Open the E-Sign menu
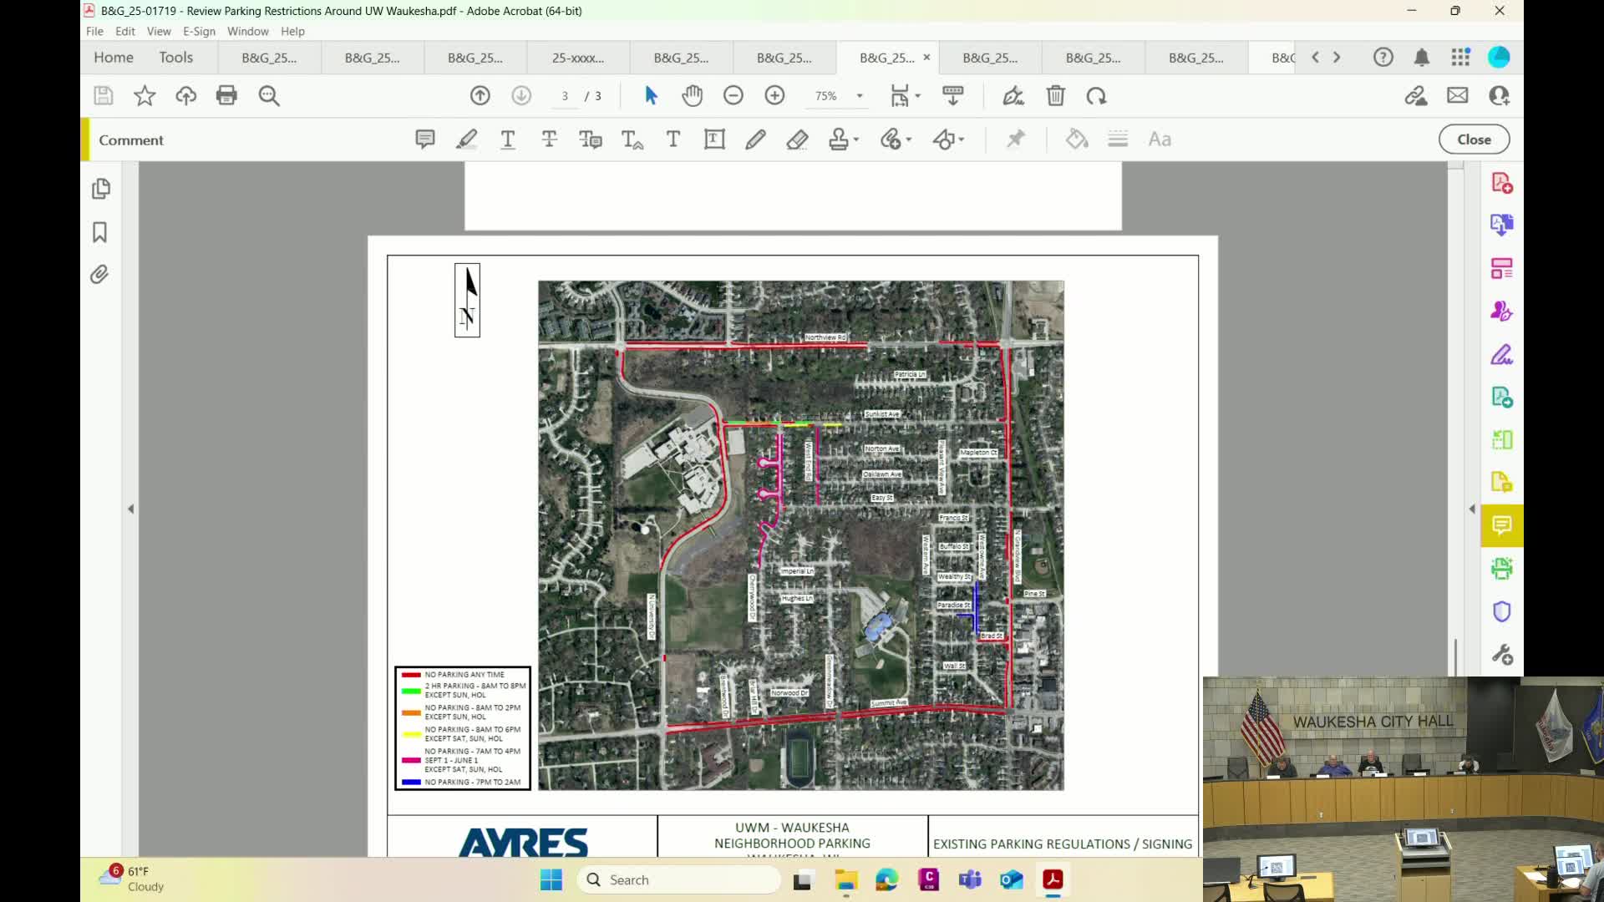Image resolution: width=1604 pixels, height=902 pixels. 199,31
